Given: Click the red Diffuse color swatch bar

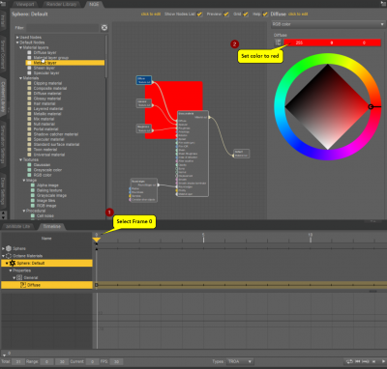Looking at the screenshot, I should tap(332, 43).
